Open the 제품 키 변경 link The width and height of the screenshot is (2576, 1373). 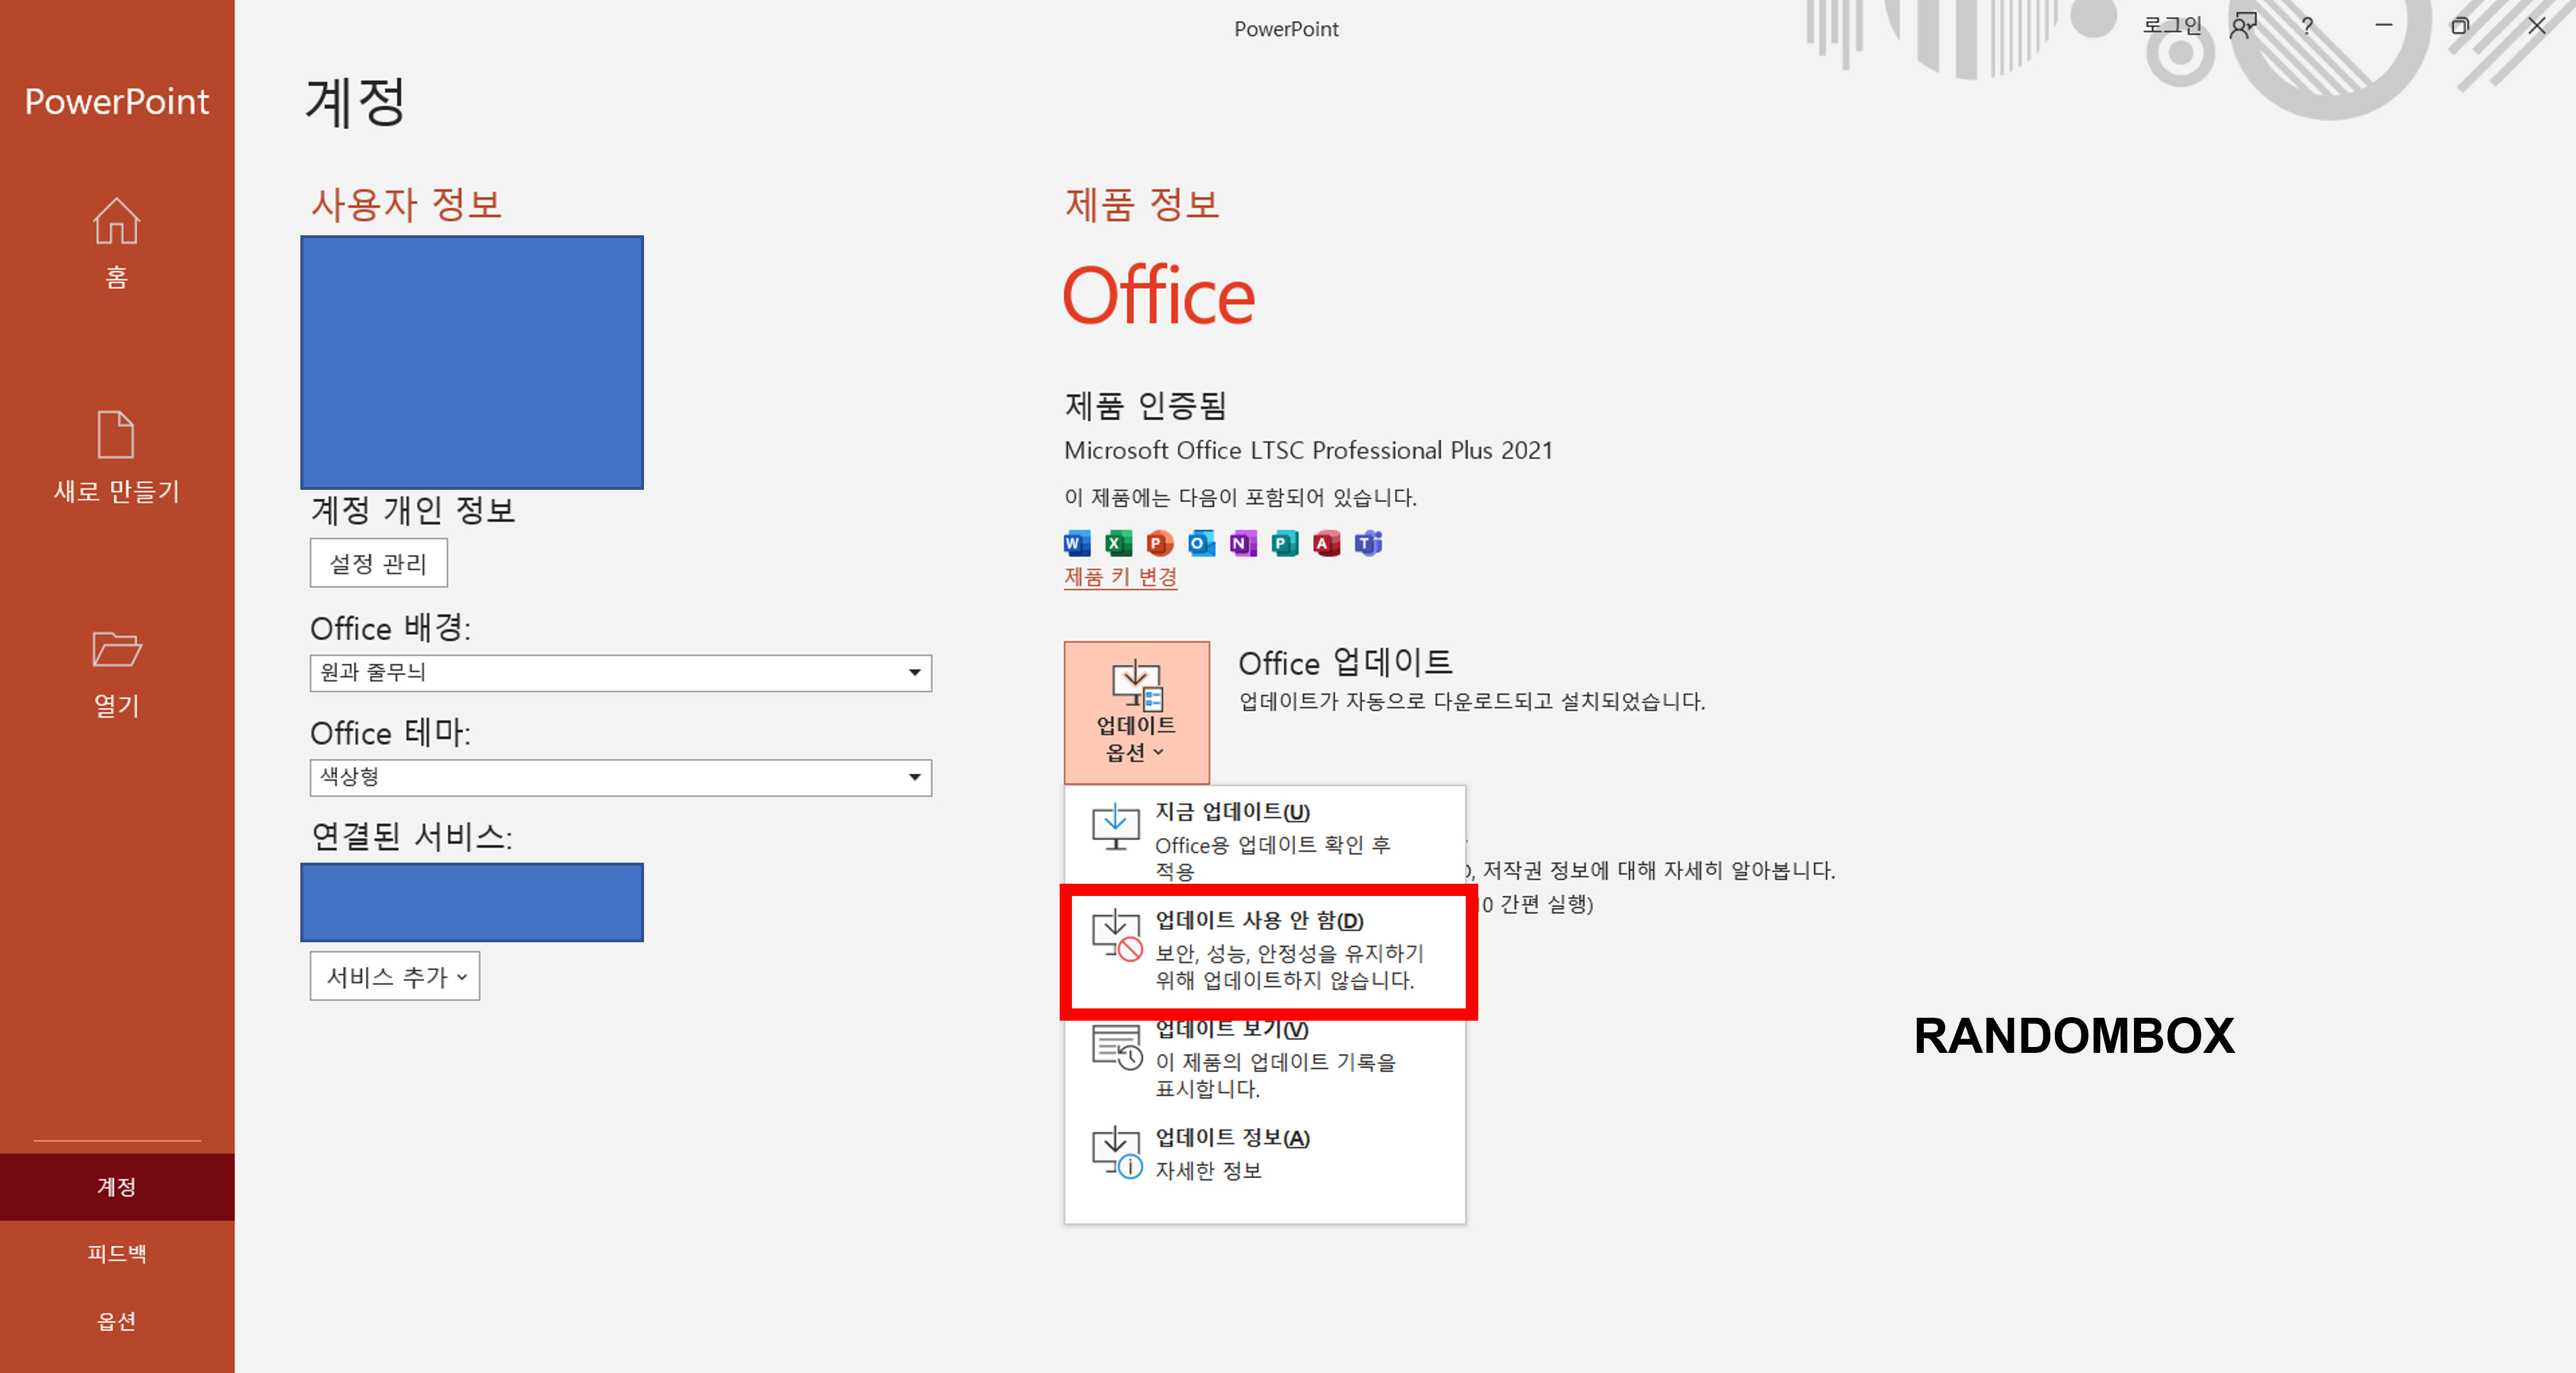coord(1120,578)
